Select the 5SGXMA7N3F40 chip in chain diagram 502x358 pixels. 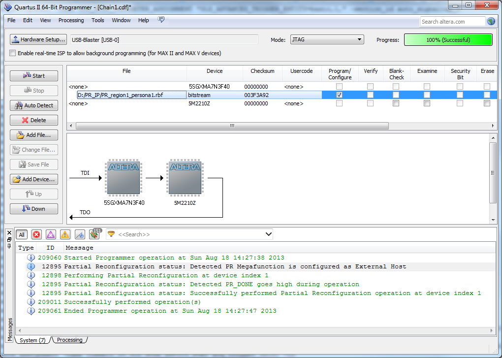(124, 178)
